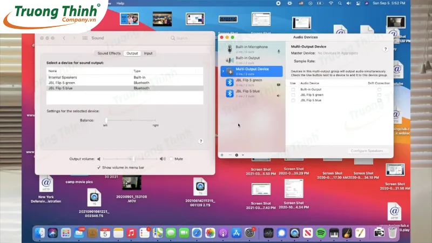Image resolution: width=432 pixels, height=243 pixels.
Task: Switch to the Sound Effects tab
Action: (x=109, y=53)
